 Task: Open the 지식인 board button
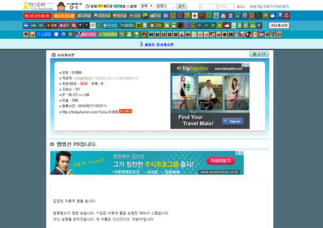pyautogui.click(x=110, y=25)
